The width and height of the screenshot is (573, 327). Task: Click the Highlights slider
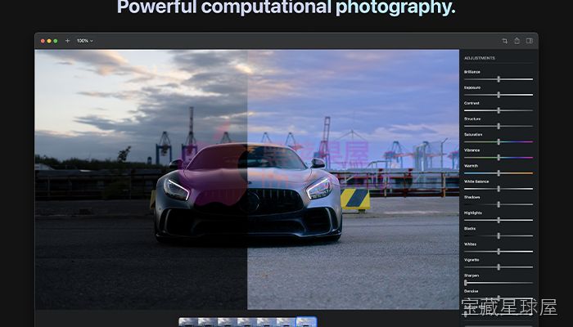(x=499, y=221)
